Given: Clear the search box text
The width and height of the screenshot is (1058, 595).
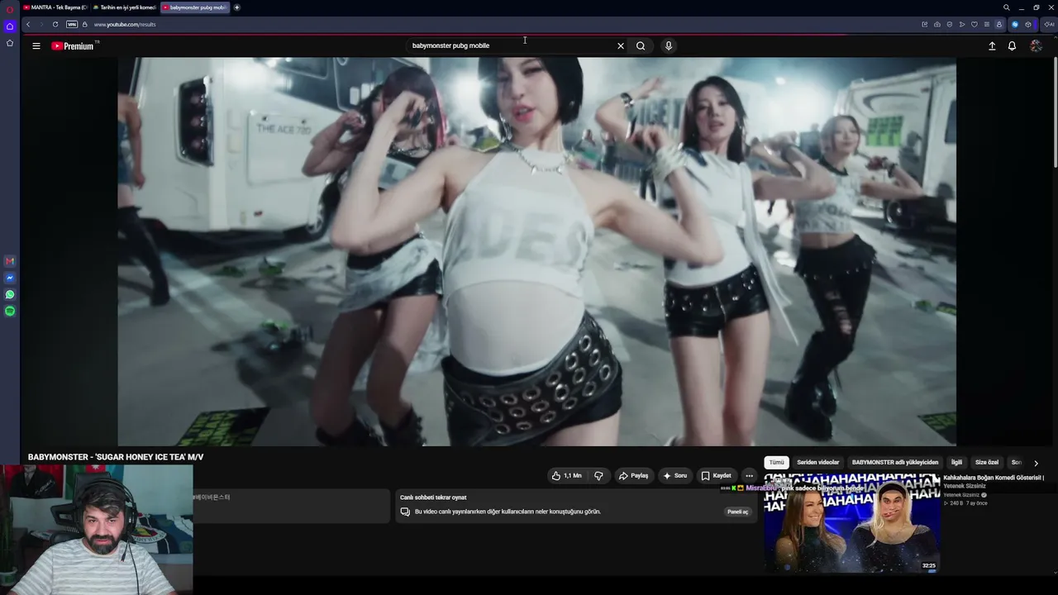Looking at the screenshot, I should pyautogui.click(x=621, y=46).
